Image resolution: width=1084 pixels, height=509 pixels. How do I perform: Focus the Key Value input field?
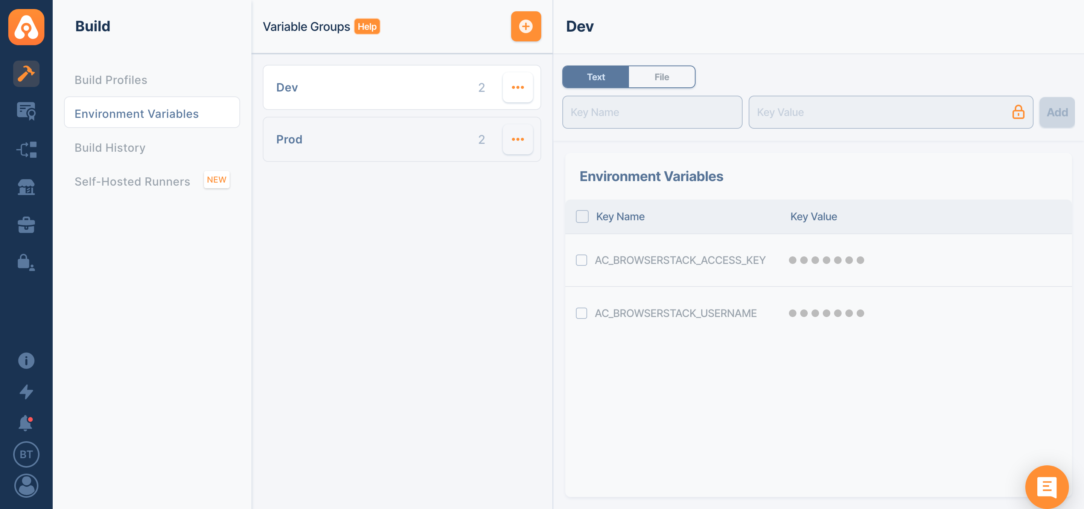tap(891, 112)
